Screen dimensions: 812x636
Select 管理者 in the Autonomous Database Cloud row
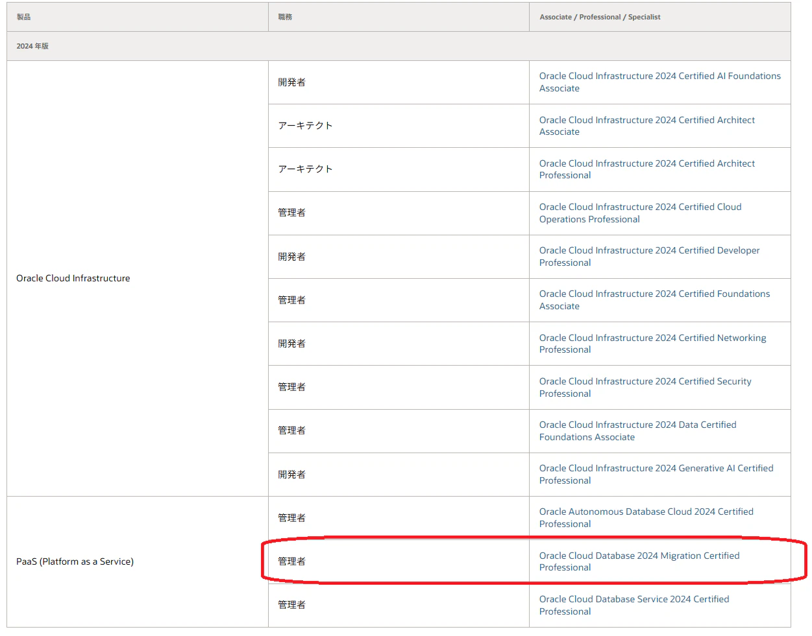(x=291, y=518)
